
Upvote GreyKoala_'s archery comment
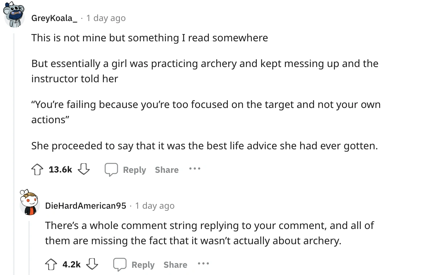point(38,169)
